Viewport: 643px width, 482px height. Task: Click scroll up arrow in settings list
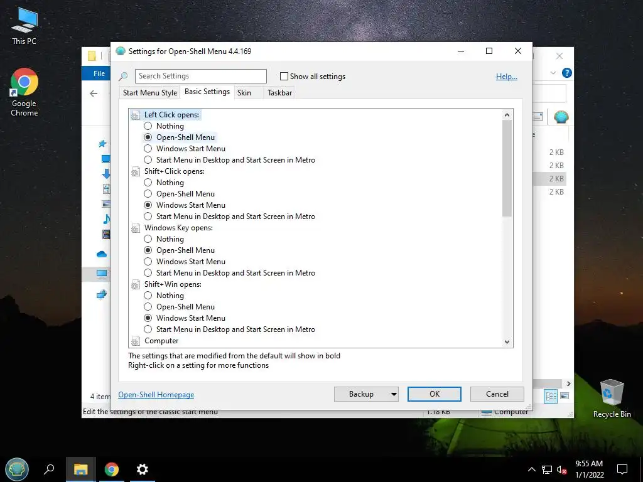(507, 115)
